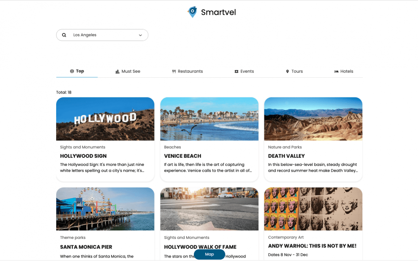
Task: Click the map pin icon beside Tours
Action: 288,72
